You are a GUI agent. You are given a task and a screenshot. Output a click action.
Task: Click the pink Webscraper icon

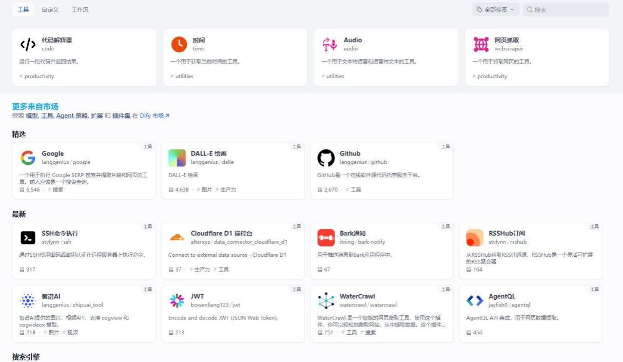(x=481, y=45)
